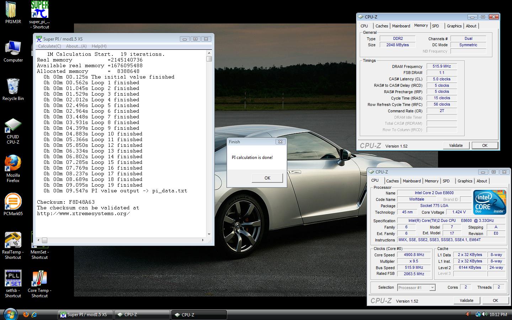Image resolution: width=512 pixels, height=320 pixels.
Task: Open the About...(A) menu in Super PI
Action: 76,46
